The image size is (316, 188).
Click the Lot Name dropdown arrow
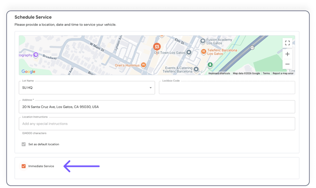click(151, 88)
